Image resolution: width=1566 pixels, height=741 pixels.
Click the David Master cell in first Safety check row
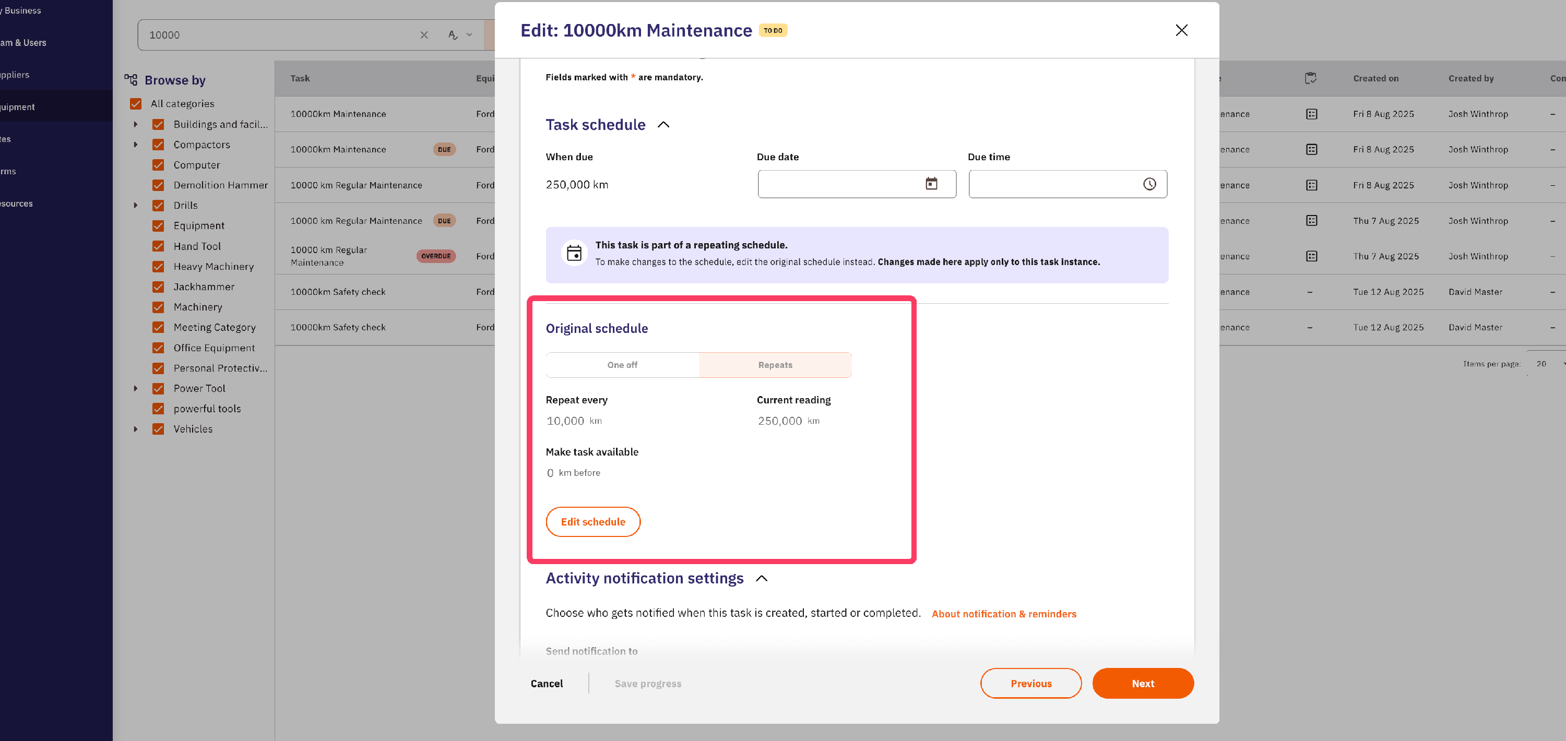pos(1475,292)
